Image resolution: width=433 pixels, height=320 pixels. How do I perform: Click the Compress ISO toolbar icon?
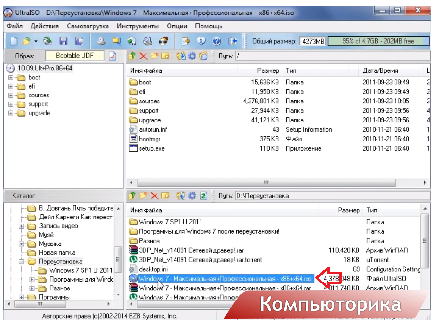point(148,41)
